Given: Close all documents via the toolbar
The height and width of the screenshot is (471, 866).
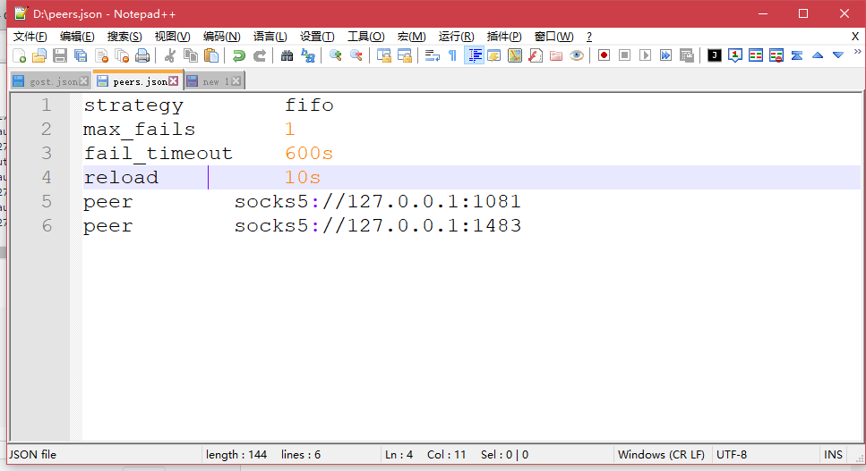Looking at the screenshot, I should pyautogui.click(x=122, y=55).
